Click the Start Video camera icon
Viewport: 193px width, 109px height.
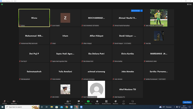point(14,101)
